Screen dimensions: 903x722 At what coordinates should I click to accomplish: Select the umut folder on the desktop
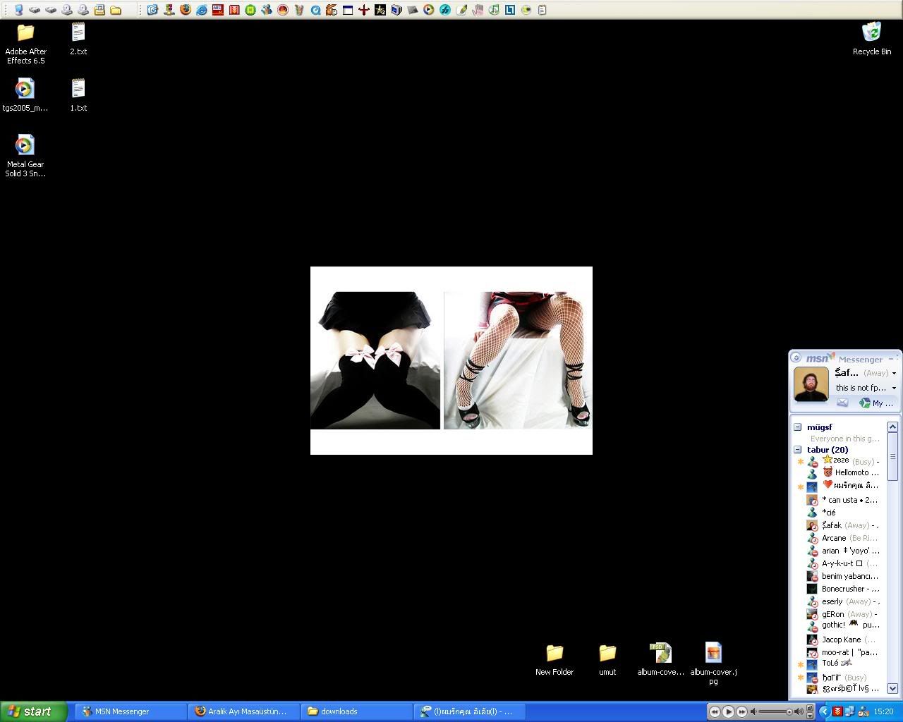pos(607,654)
